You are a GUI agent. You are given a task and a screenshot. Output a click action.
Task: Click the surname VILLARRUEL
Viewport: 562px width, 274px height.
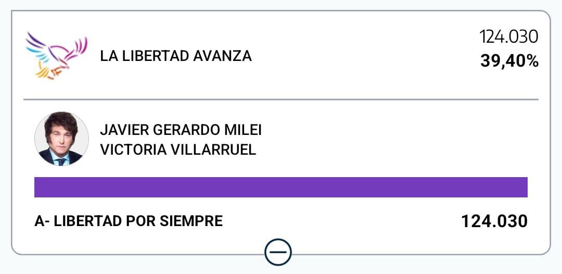(x=213, y=150)
